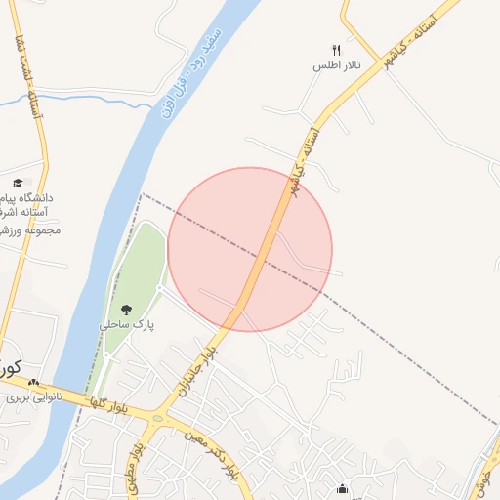Click the آستانه - لشت نشا road label
The height and width of the screenshot is (500, 500).
(29, 76)
